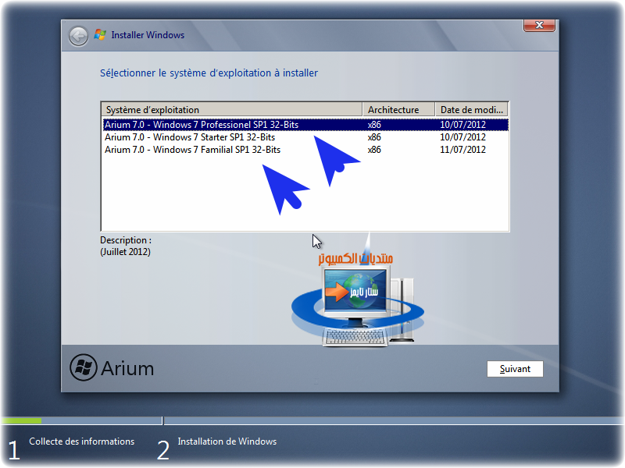Image resolution: width=625 pixels, height=468 pixels.
Task: Click the Collecte des informations step label
Action: (82, 441)
